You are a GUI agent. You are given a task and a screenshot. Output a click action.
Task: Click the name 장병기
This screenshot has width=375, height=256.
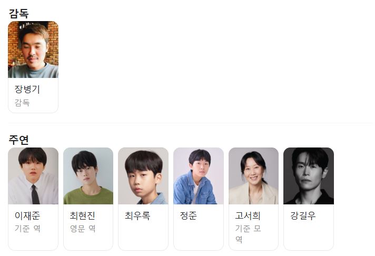[x=27, y=89]
